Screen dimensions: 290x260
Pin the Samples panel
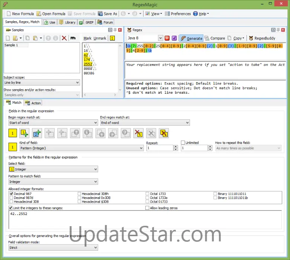point(115,30)
